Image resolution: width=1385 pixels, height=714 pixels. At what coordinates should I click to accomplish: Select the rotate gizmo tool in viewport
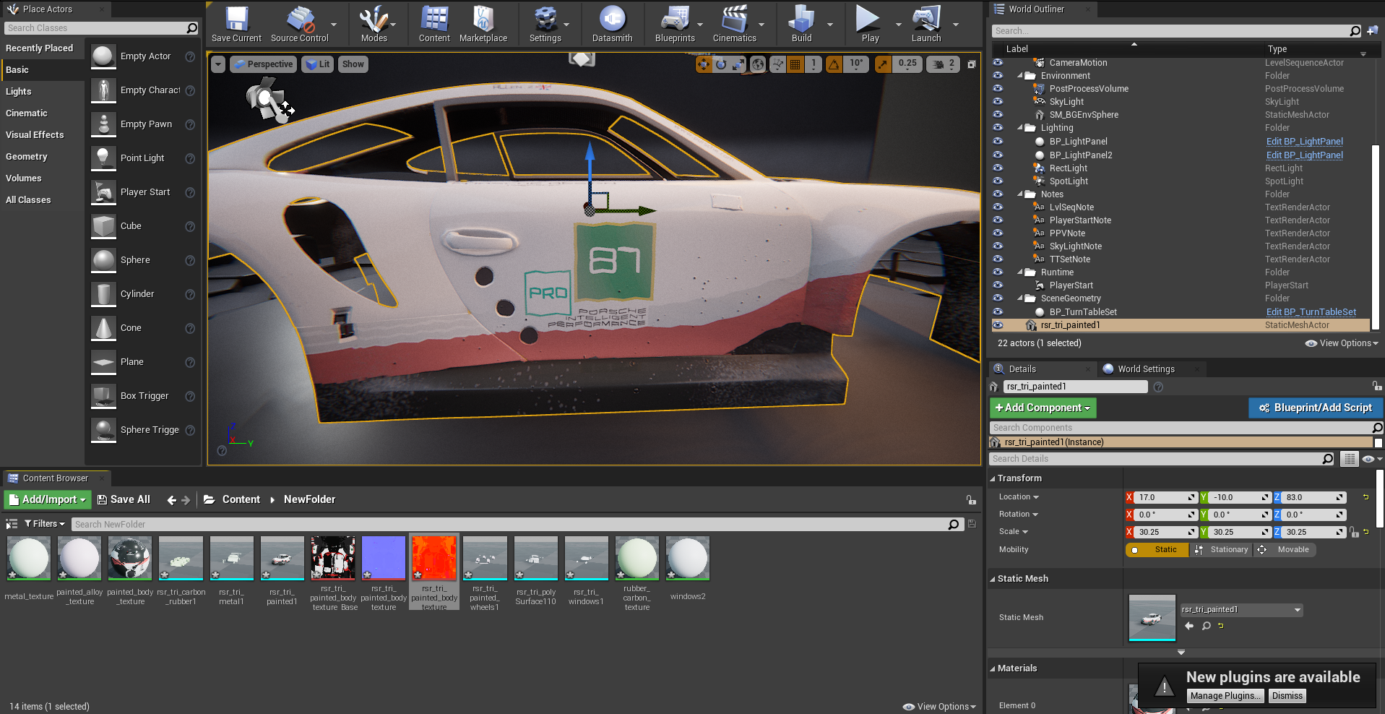pyautogui.click(x=721, y=64)
